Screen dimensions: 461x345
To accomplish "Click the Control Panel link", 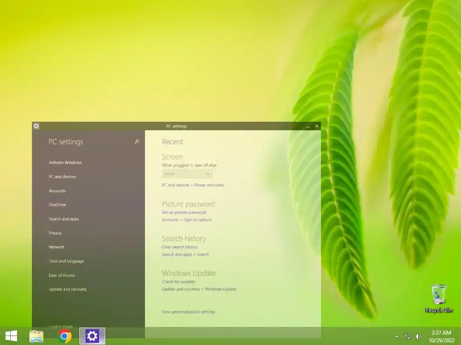I will [x=61, y=327].
